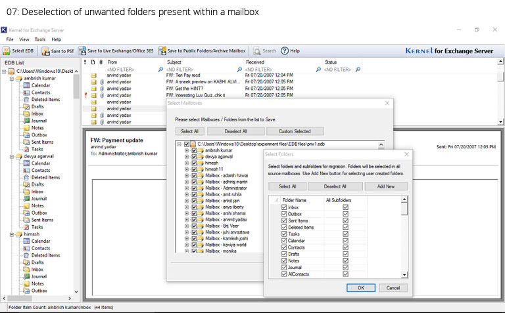Image resolution: width=505 pixels, height=313 pixels.
Task: Select ambrish kumar Outbox folder icon
Action: (x=26, y=135)
